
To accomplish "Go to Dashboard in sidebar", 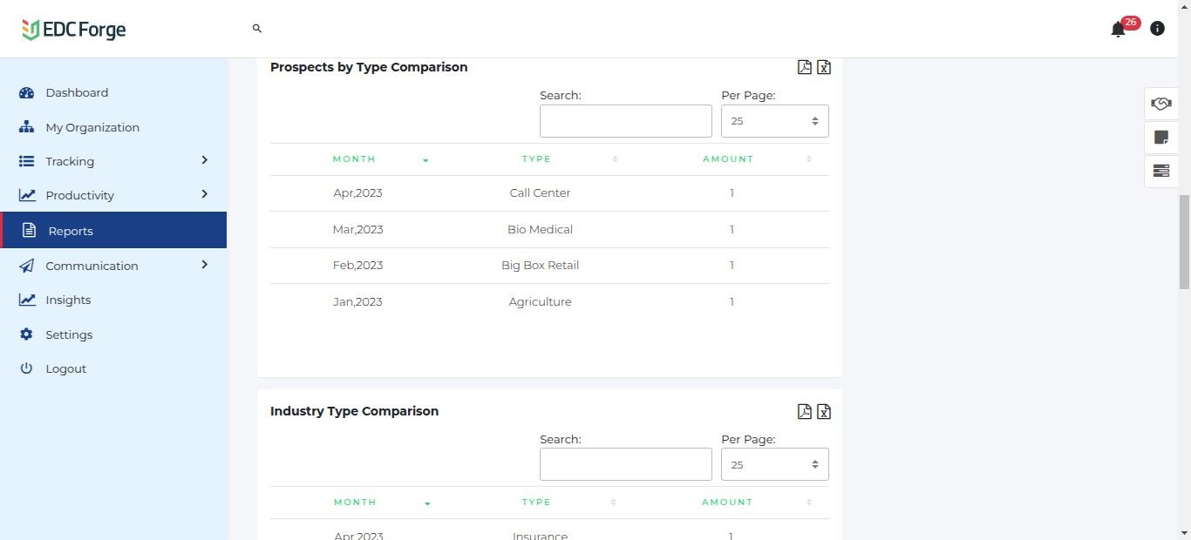I will (77, 92).
